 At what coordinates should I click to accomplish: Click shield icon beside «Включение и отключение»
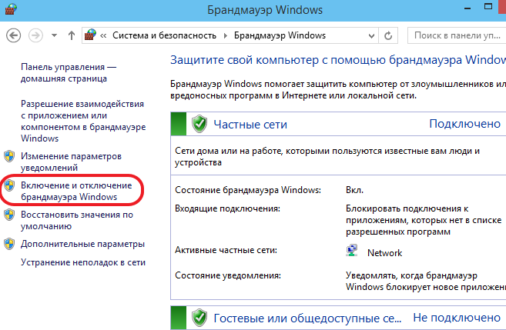coord(9,185)
